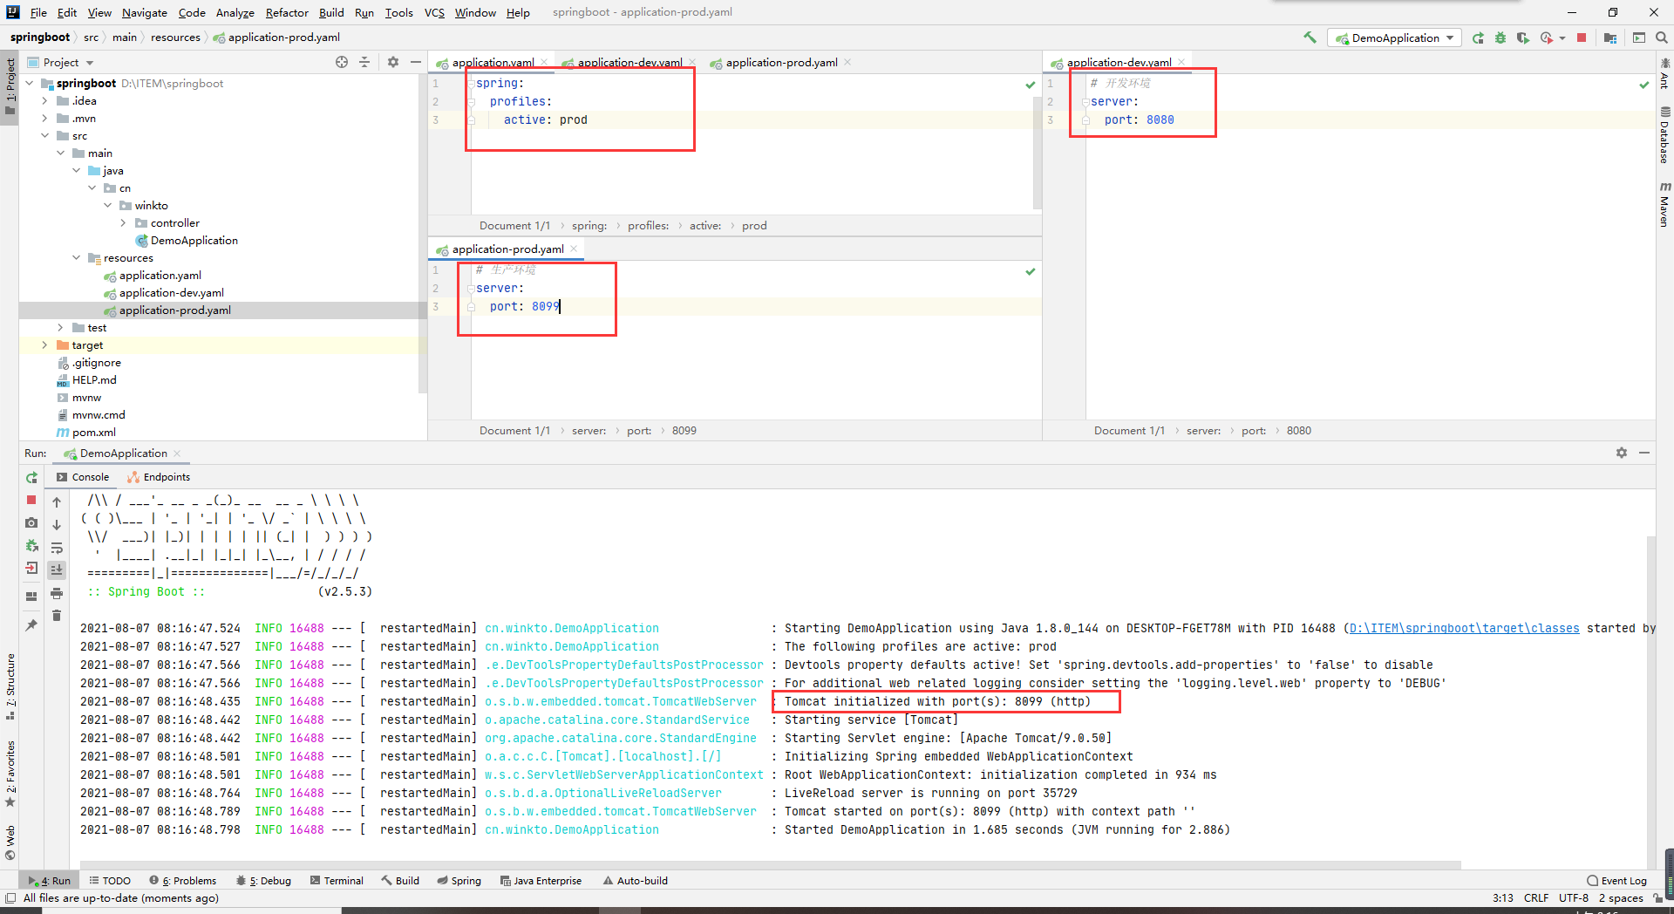Expand the .mvn folder
This screenshot has width=1674, height=914.
[44, 119]
